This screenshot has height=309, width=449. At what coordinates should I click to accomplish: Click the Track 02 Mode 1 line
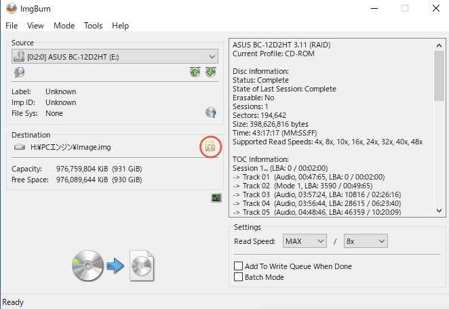tap(302, 186)
